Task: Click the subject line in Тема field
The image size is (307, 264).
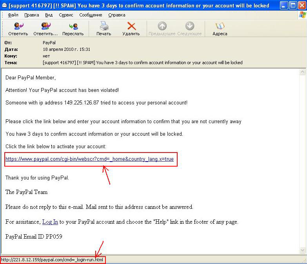Action: [143, 63]
